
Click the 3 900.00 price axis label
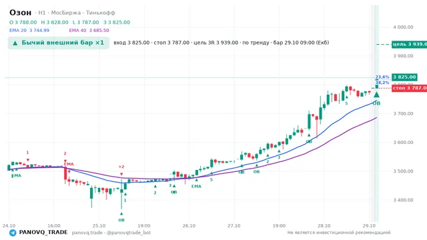(403, 56)
